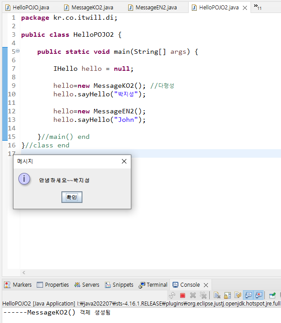Viewport: 281px width, 323px height.
Task: Toggle Scroll Lock in the Console
Action: pos(227,295)
